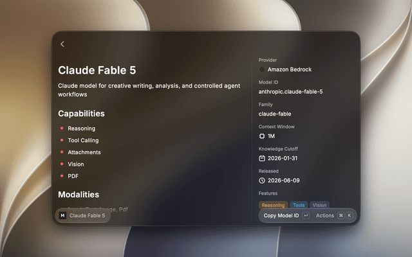
Task: Select the Reasoning feature tag
Action: coord(273,205)
